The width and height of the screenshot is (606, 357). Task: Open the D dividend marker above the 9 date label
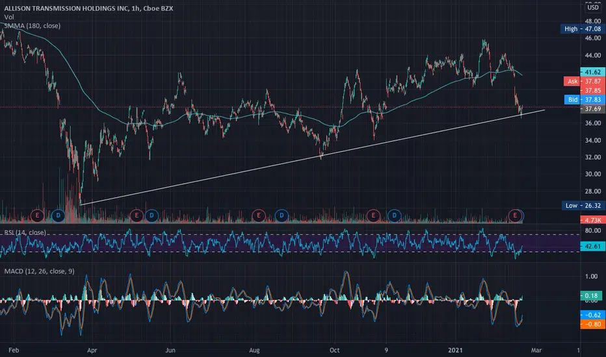395,215
